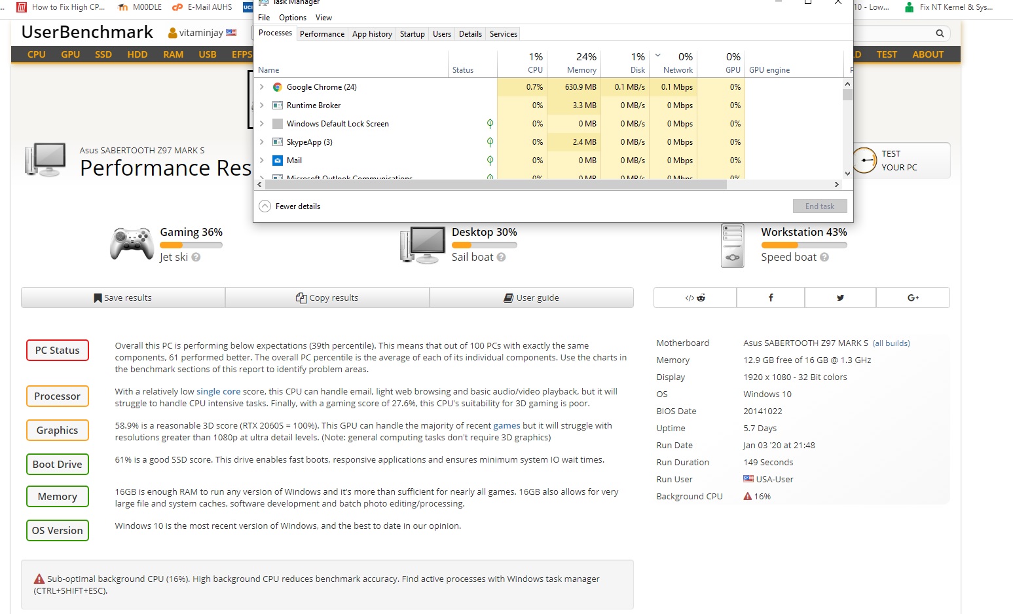Open the 'single core' link
Viewport: 1013px width, 614px height.
(x=219, y=391)
